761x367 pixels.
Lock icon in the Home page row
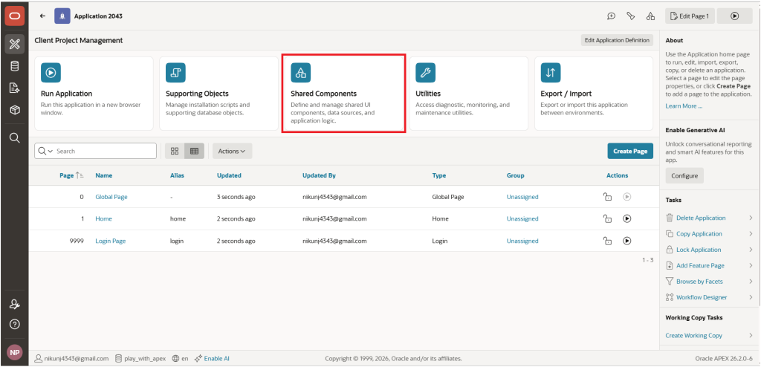[x=606, y=219]
